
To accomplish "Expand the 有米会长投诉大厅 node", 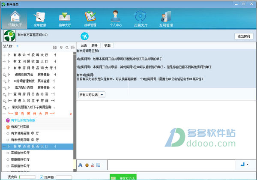I will [x=4, y=55].
